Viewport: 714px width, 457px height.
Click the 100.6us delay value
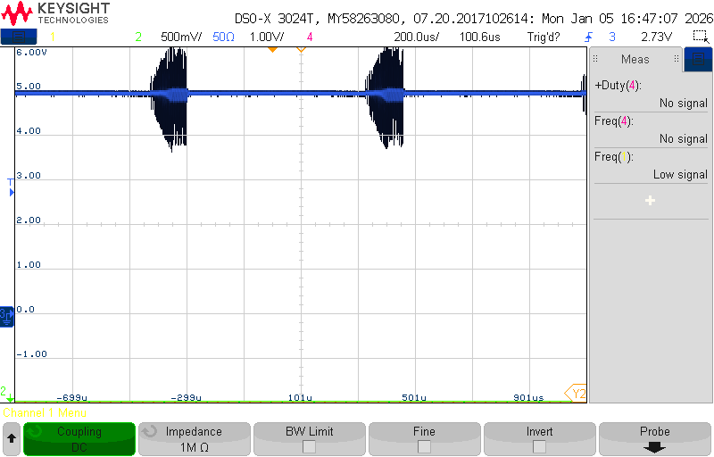pos(479,37)
